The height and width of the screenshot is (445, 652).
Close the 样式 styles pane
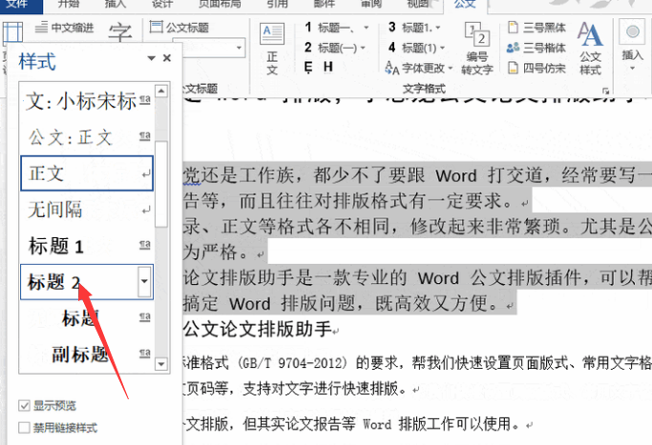167,59
